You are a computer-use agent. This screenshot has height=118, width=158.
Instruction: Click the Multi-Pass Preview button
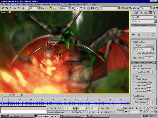click(x=149, y=45)
